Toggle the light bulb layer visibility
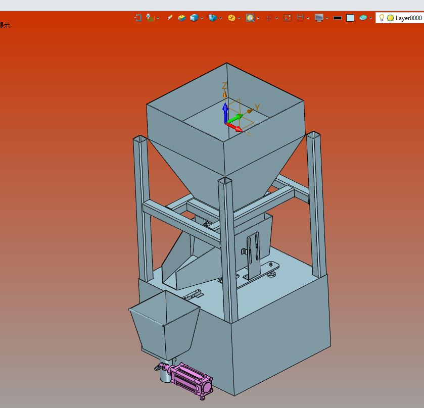Screen dimensions: 424x408 tap(382, 18)
